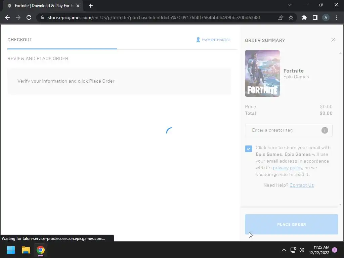Screen dimensions: 344x258
Task: Click the REVIEW AND PLACE ORDER heading
Action: pyautogui.click(x=38, y=58)
